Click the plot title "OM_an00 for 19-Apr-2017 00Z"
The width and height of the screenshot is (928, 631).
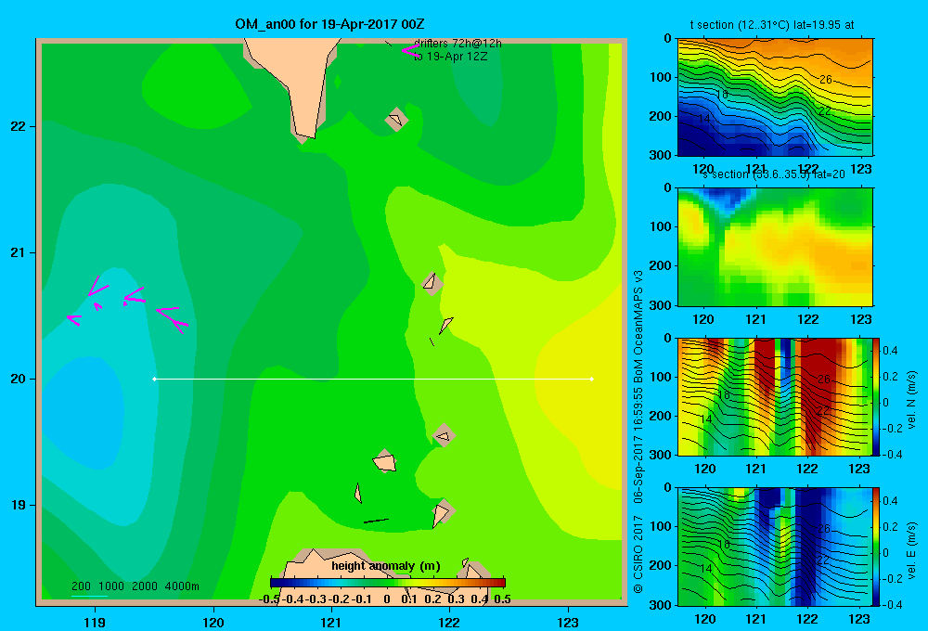coord(329,24)
